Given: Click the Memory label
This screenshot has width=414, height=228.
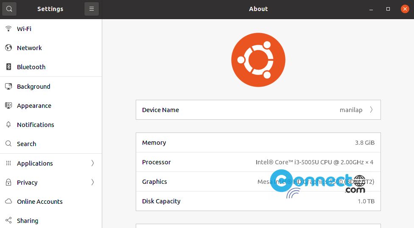Looking at the screenshot, I should pos(154,143).
